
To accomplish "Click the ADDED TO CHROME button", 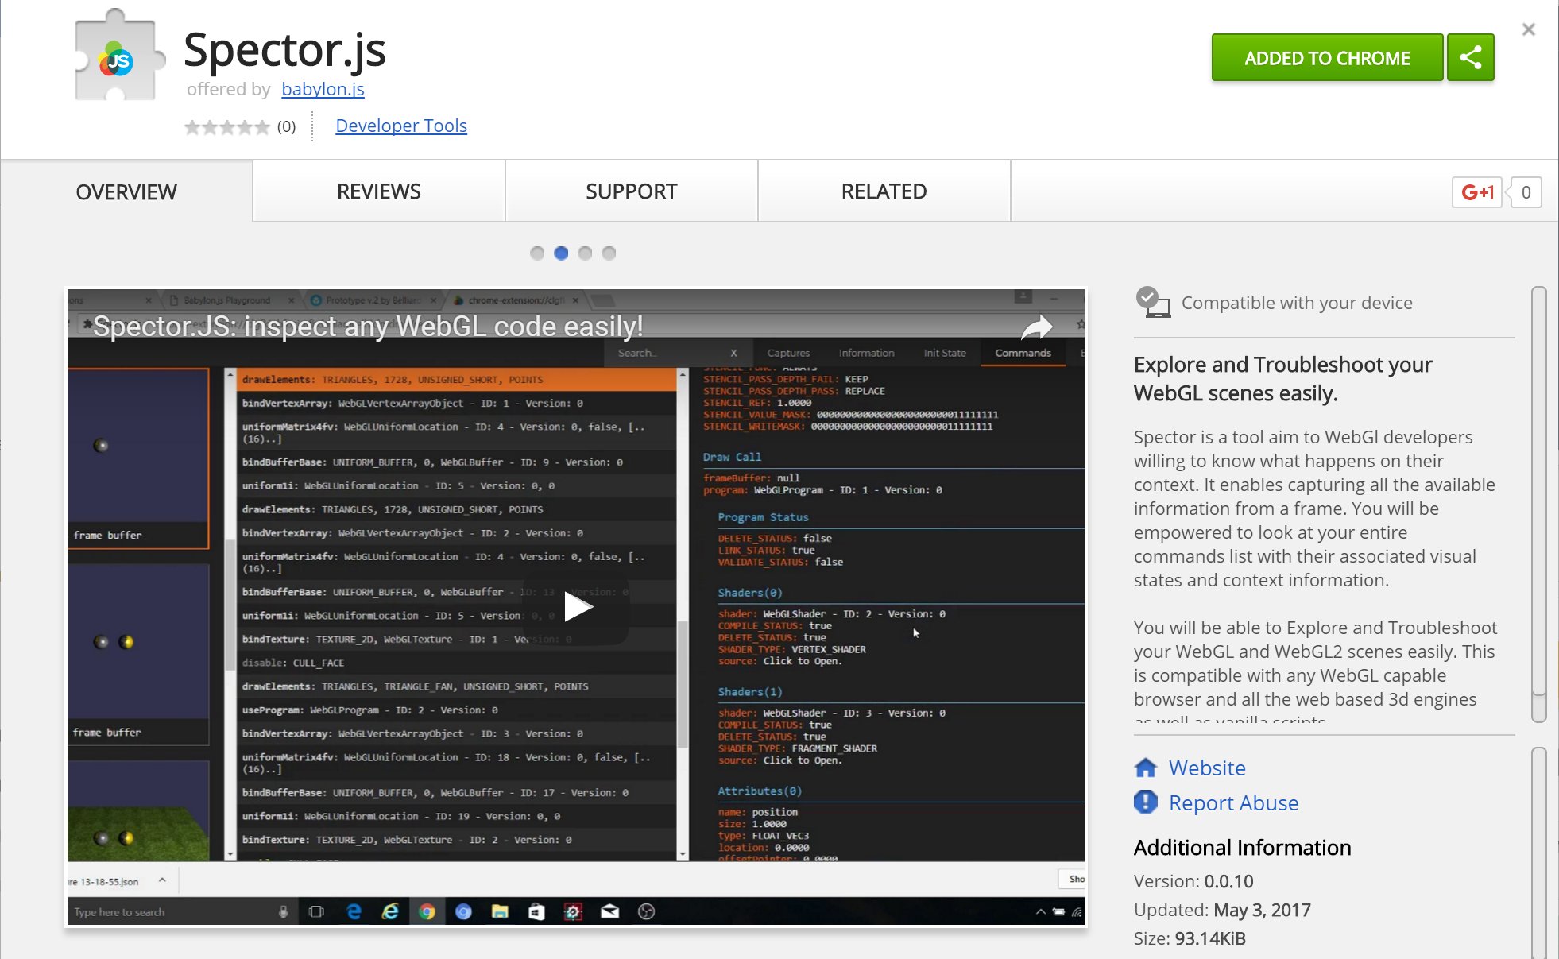I will coord(1327,57).
